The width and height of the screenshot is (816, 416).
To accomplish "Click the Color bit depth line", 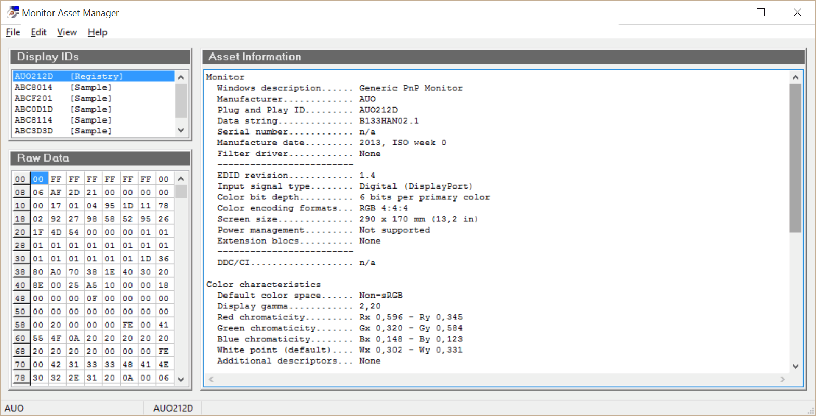I will point(353,197).
